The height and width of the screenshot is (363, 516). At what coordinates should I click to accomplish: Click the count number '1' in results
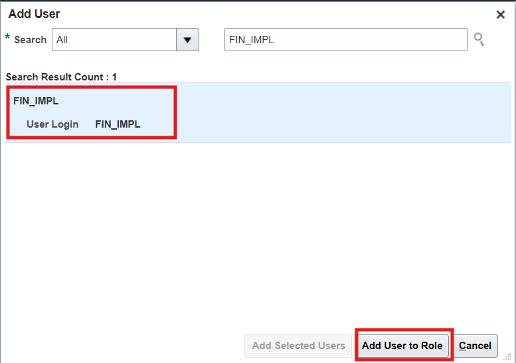point(114,77)
